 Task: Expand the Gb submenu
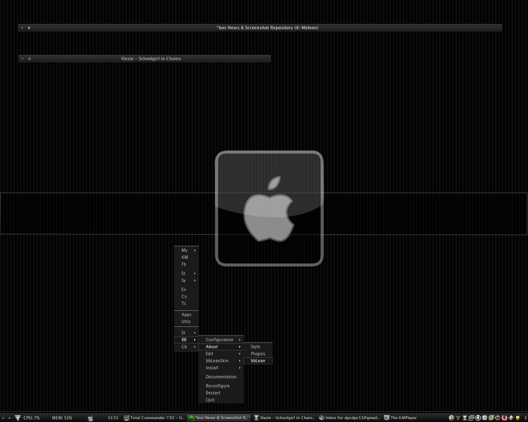coord(186,347)
